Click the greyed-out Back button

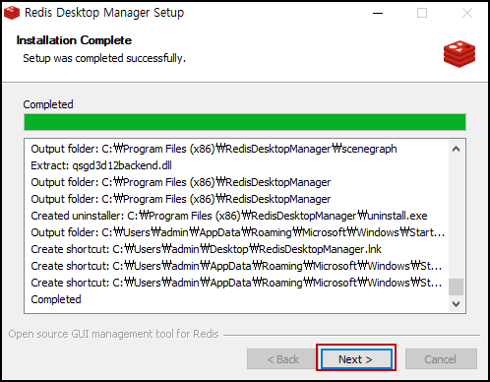[x=282, y=359]
